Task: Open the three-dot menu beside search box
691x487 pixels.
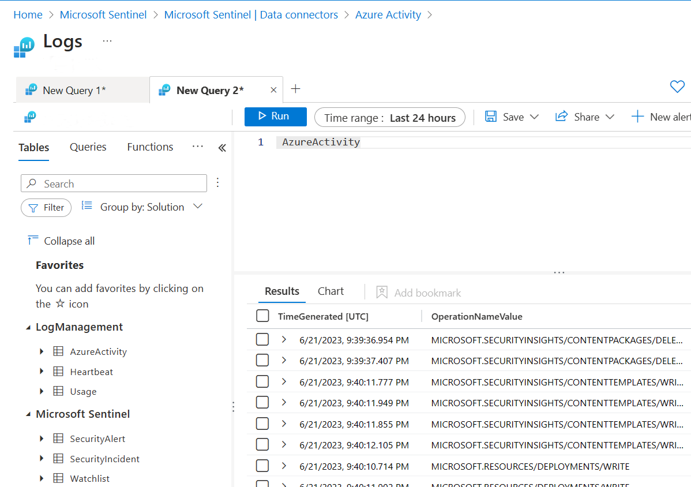Action: (x=217, y=183)
